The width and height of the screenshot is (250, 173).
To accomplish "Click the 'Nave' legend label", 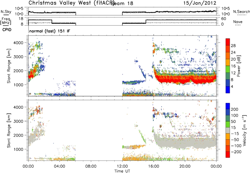I will (238, 22).
